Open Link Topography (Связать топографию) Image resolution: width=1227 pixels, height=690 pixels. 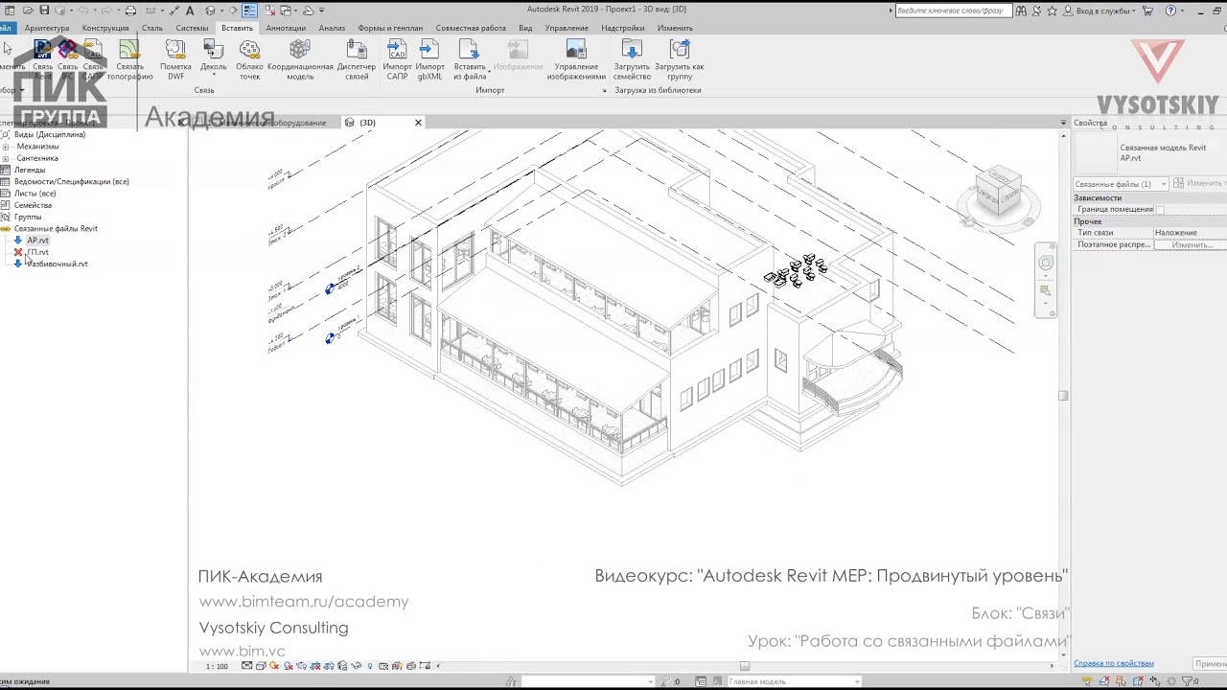click(x=129, y=59)
